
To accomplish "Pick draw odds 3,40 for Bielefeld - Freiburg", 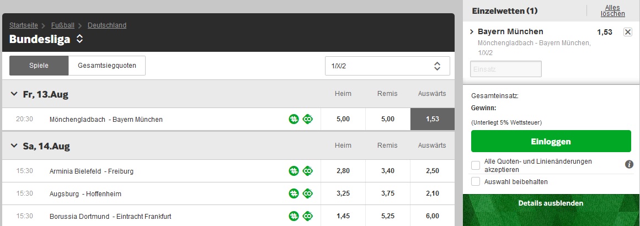I will tap(388, 171).
